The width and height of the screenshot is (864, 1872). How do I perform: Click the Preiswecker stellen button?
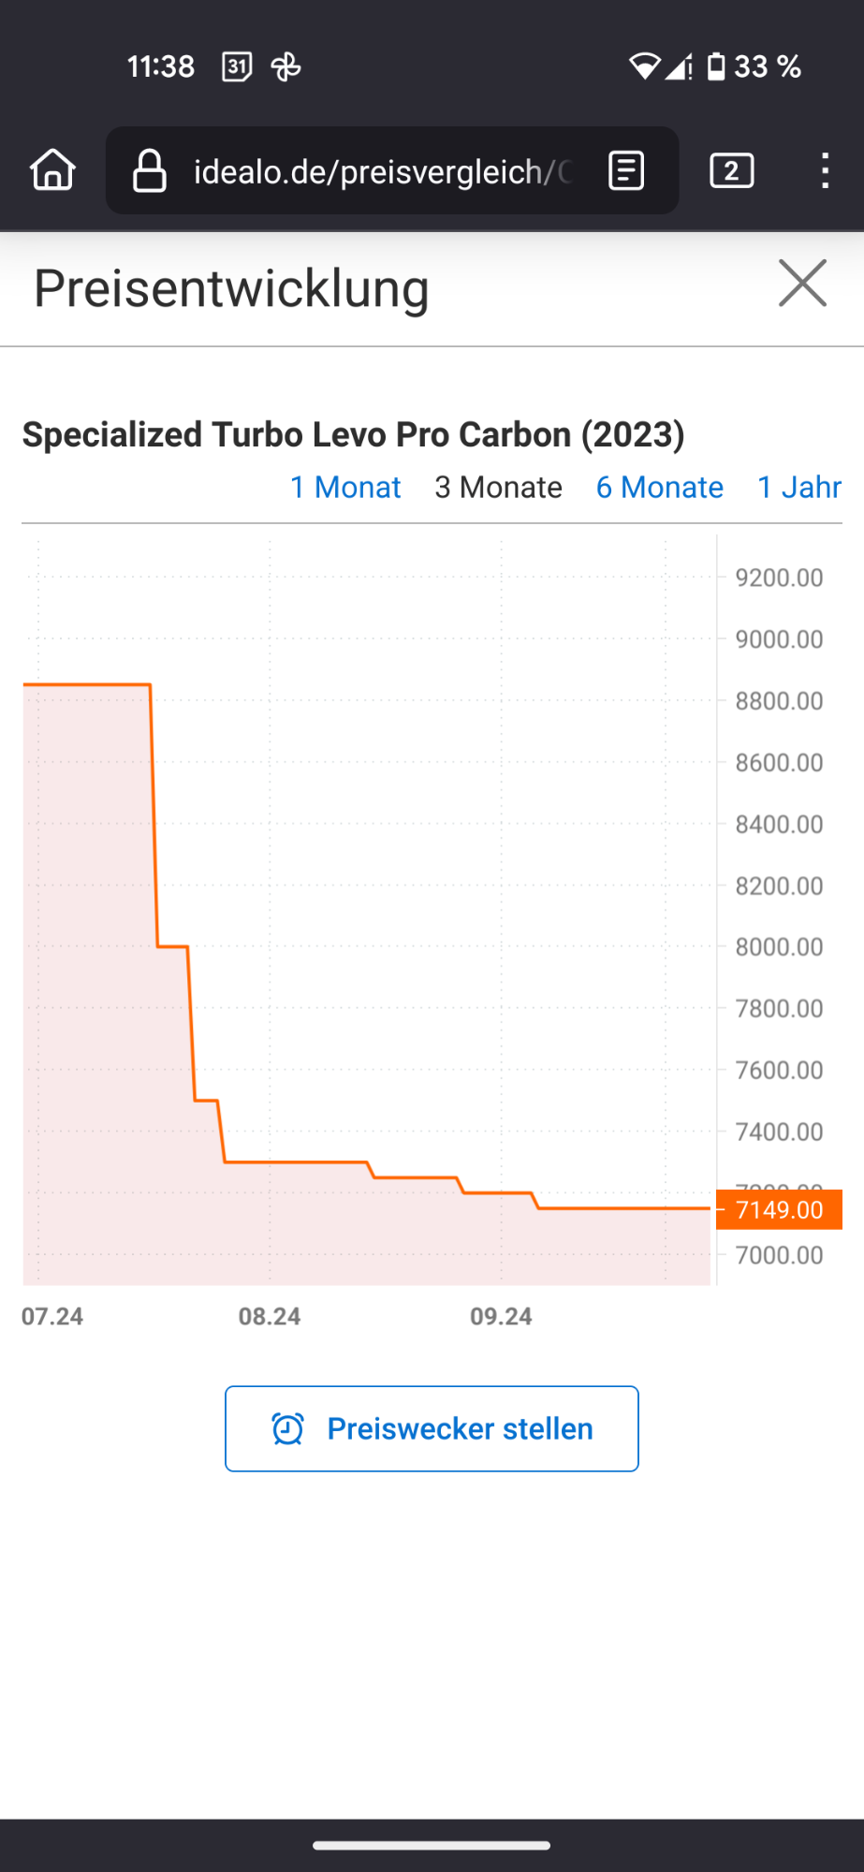click(432, 1428)
